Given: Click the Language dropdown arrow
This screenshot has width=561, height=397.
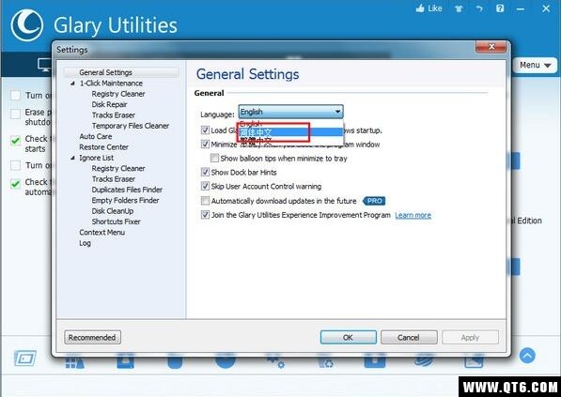Looking at the screenshot, I should point(337,112).
